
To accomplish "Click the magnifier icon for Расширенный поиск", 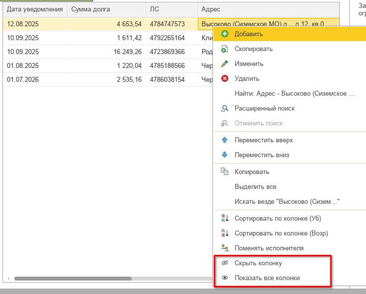I will [225, 109].
